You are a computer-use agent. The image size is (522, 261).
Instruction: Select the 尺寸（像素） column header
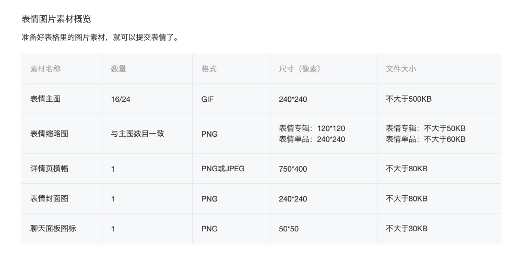tap(301, 69)
